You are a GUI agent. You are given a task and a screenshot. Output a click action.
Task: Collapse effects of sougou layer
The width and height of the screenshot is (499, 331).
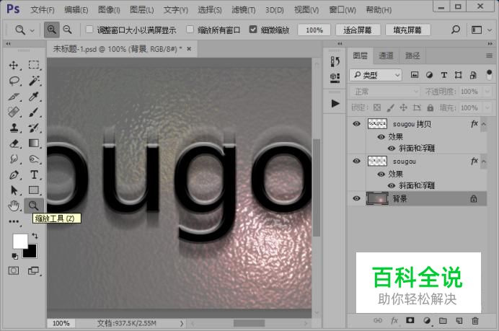pyautogui.click(x=484, y=162)
